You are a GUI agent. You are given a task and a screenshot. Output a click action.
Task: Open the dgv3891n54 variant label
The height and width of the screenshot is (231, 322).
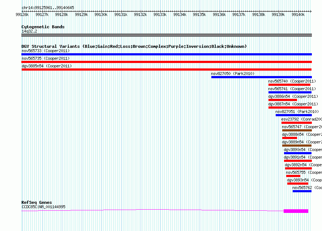[x=303, y=157]
